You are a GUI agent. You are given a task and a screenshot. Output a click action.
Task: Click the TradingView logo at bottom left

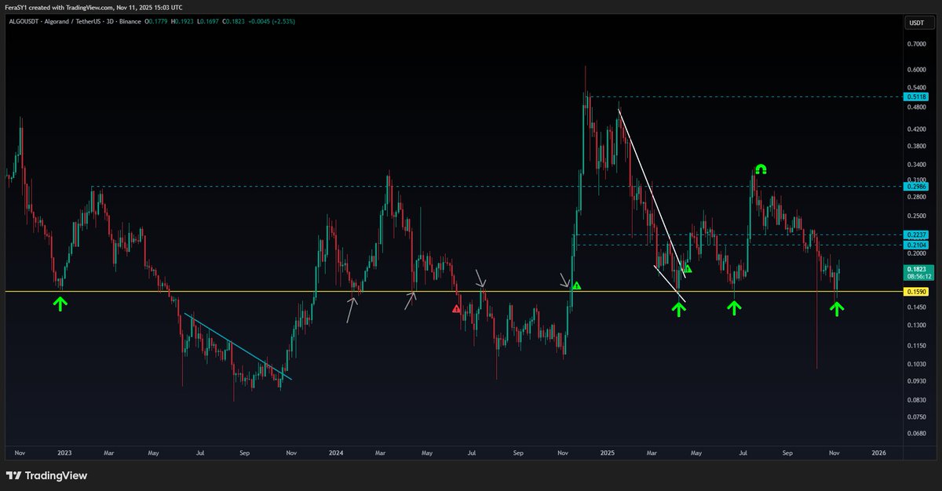pyautogui.click(x=46, y=475)
